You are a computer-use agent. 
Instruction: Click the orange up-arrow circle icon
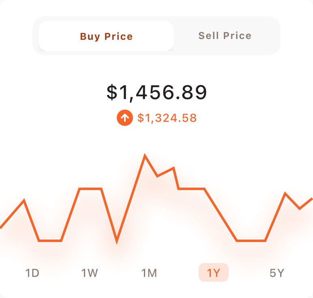click(125, 118)
